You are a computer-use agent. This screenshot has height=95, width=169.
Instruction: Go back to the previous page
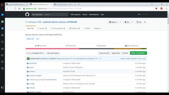tap(7, 8)
